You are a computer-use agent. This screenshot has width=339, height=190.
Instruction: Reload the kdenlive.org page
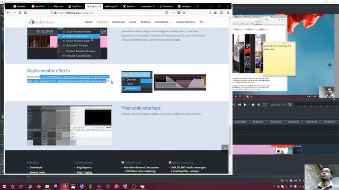tap(20, 13)
